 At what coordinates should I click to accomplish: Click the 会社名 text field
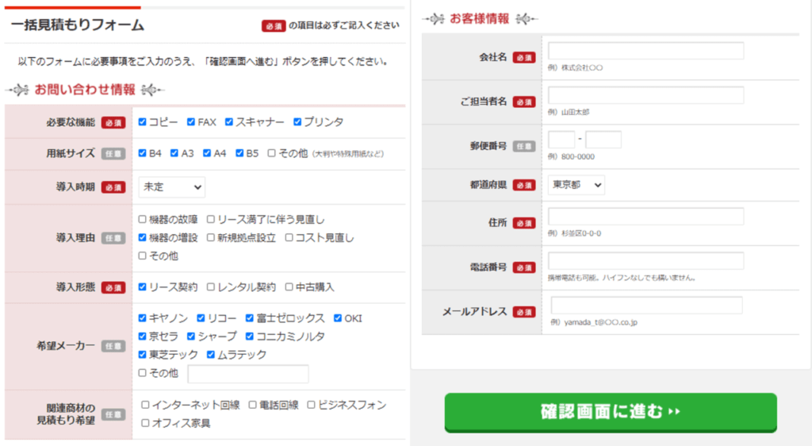click(645, 51)
